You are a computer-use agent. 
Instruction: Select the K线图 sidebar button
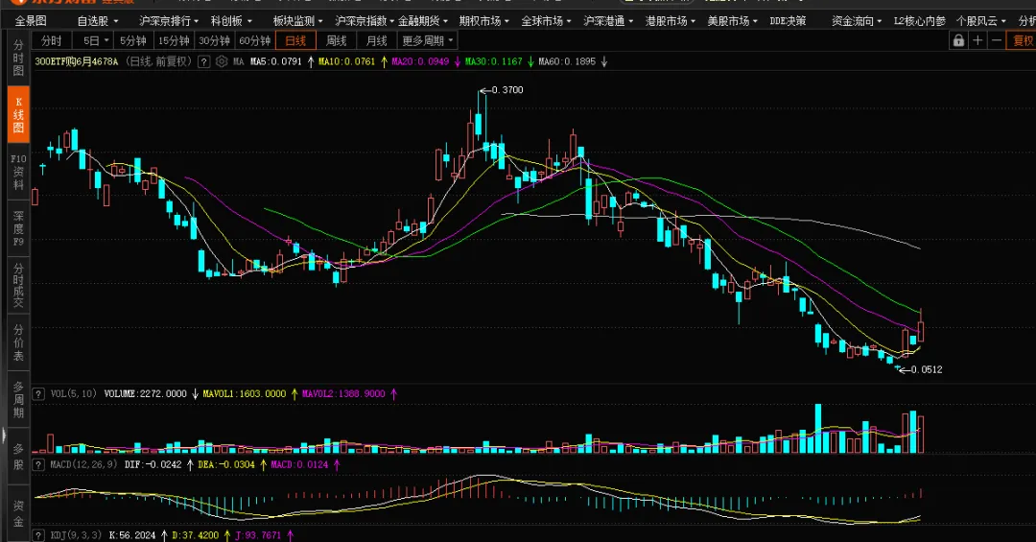pos(18,114)
